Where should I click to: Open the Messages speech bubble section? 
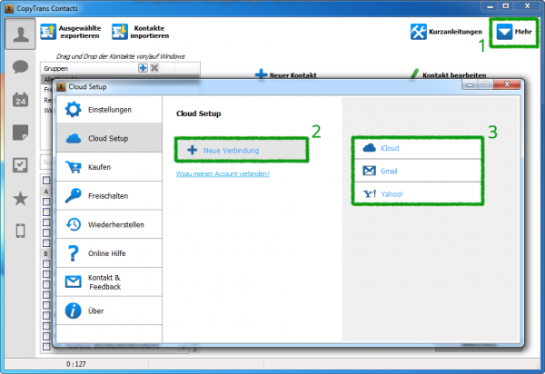coord(20,66)
